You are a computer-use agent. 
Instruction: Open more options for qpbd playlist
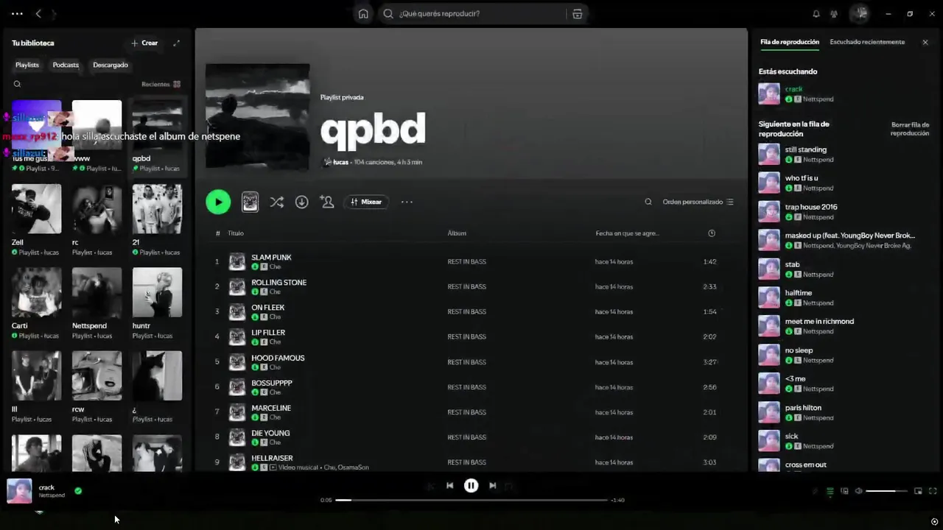click(407, 202)
